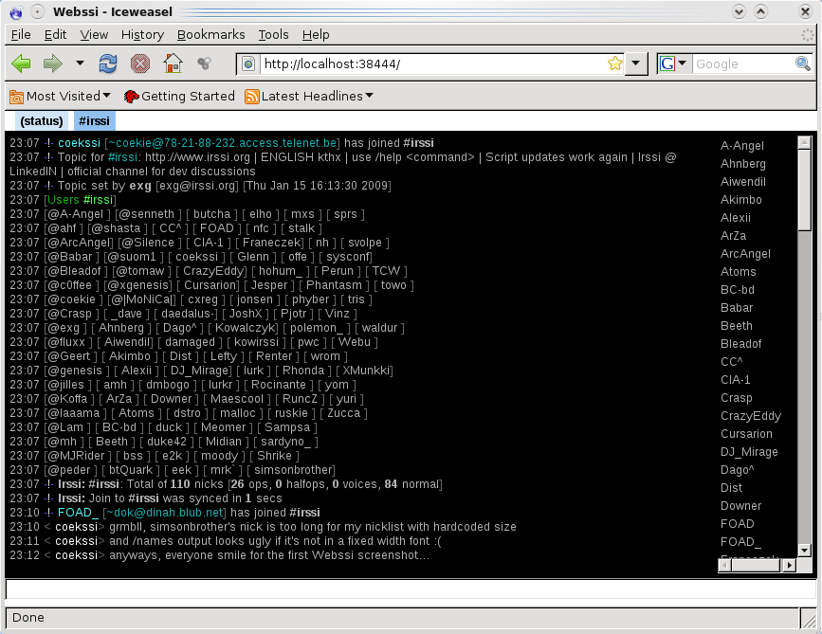Select ArcAngel in the nick list
This screenshot has height=634, width=822.
click(746, 254)
